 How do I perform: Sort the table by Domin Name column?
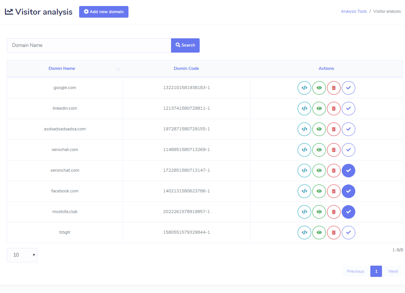click(62, 69)
